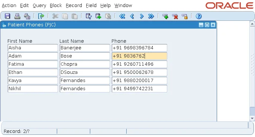Go to previous block with double-left arrow
255x137 pixels.
click(122, 16)
